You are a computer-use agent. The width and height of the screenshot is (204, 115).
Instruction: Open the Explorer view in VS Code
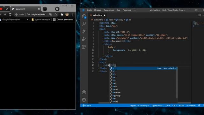(x=84, y=16)
